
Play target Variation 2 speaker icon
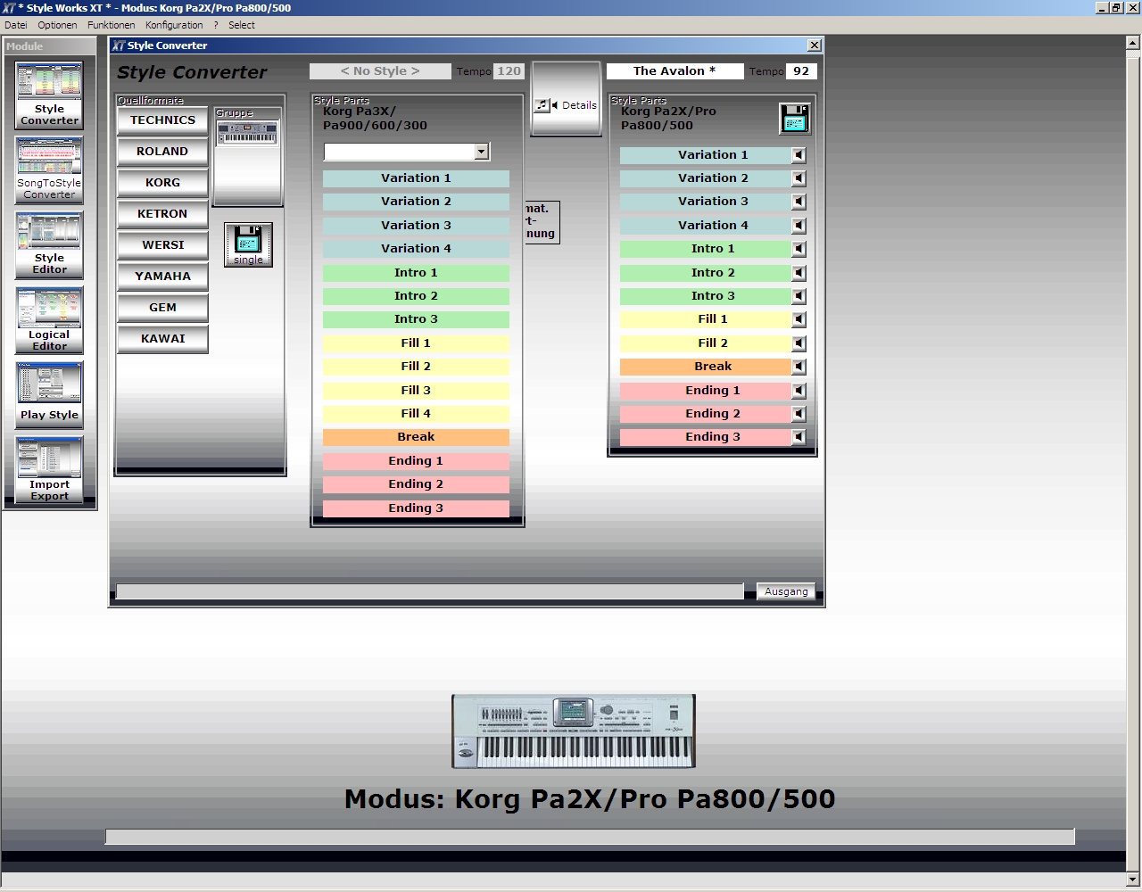tap(799, 178)
